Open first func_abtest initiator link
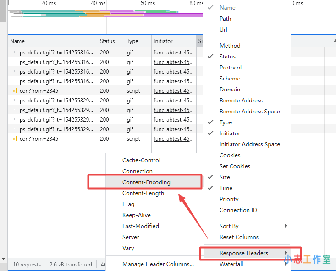This screenshot has width=336, height=271. [173, 53]
